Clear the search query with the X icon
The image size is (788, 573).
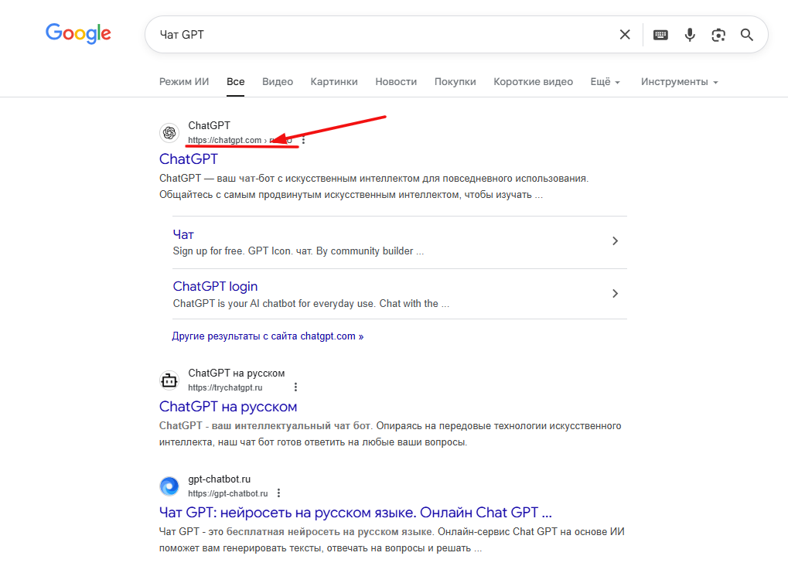click(x=625, y=34)
